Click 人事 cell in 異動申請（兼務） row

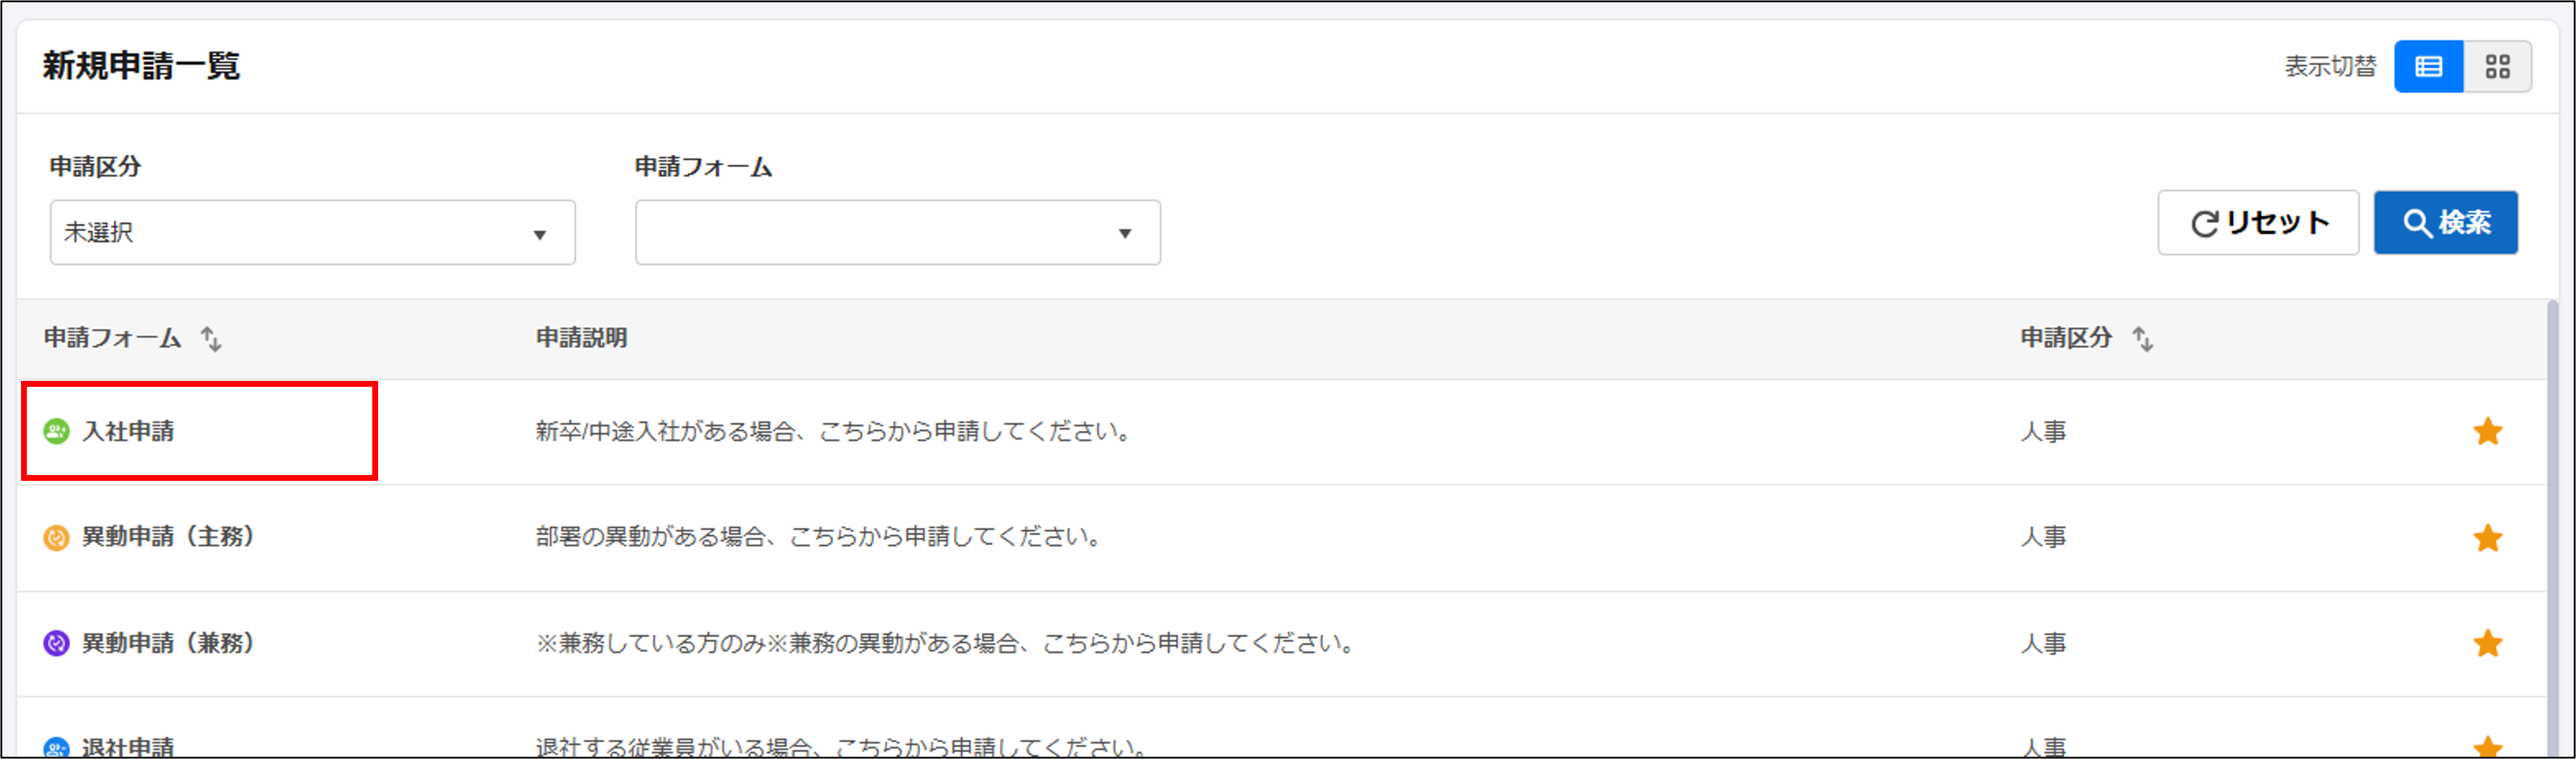point(2044,643)
